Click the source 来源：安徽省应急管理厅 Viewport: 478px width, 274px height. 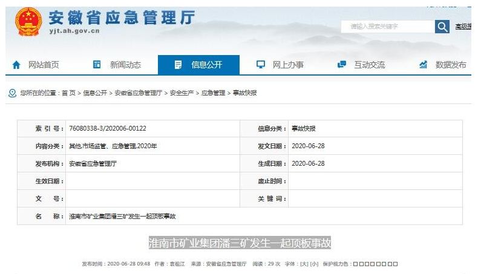point(218,264)
